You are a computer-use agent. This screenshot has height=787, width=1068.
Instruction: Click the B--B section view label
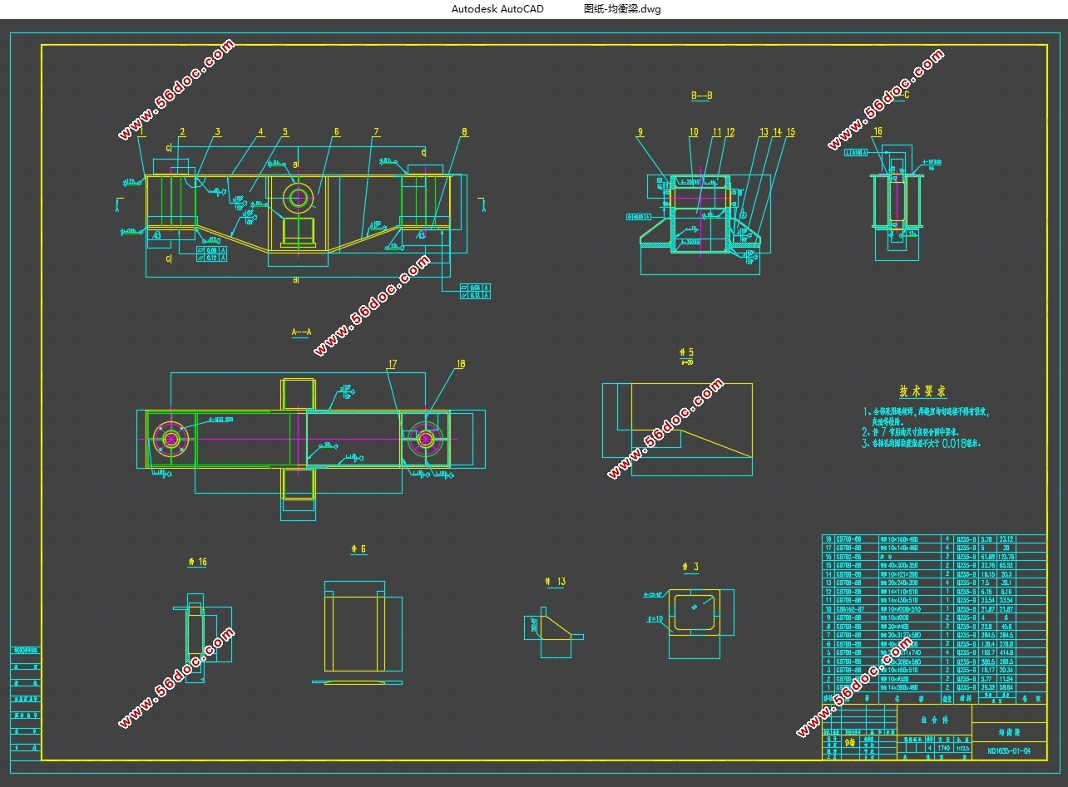(x=701, y=96)
